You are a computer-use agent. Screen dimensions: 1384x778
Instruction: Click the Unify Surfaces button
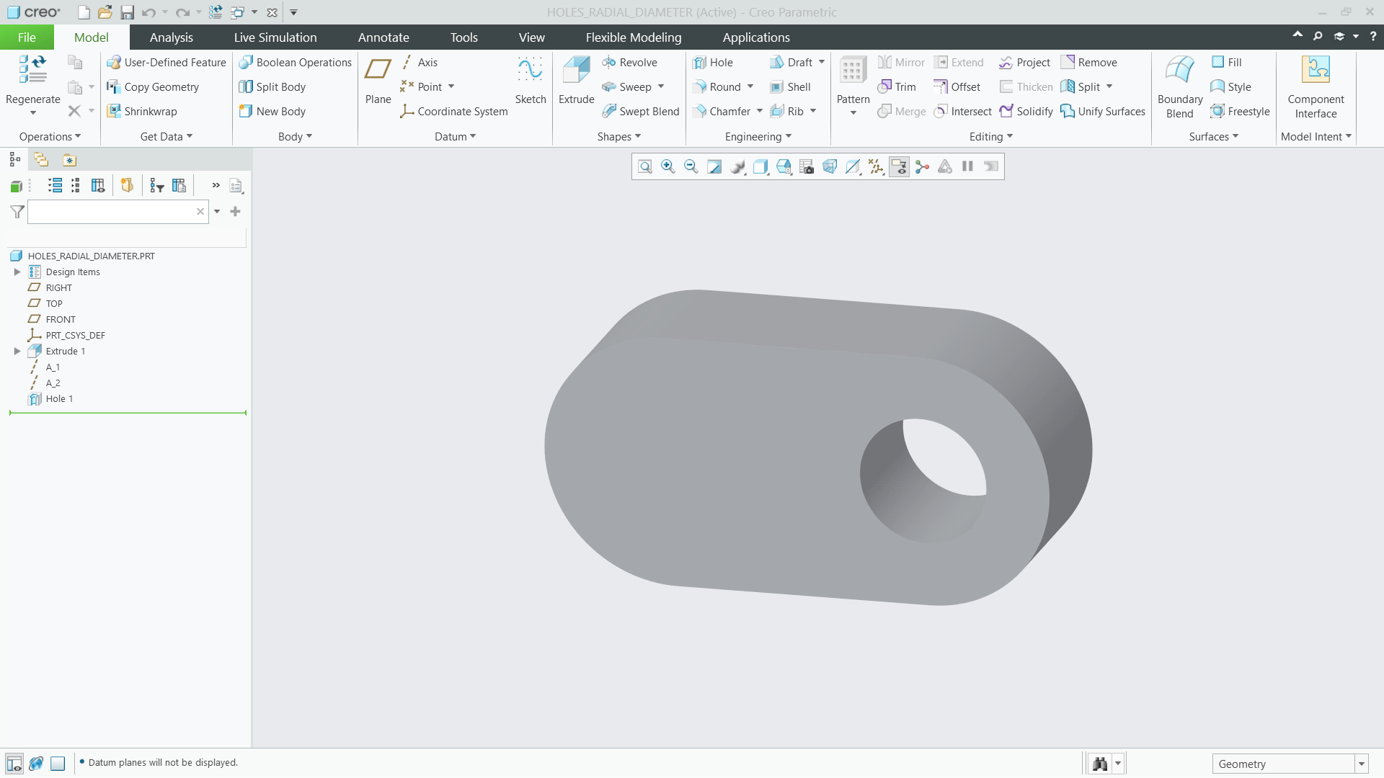pos(1103,112)
